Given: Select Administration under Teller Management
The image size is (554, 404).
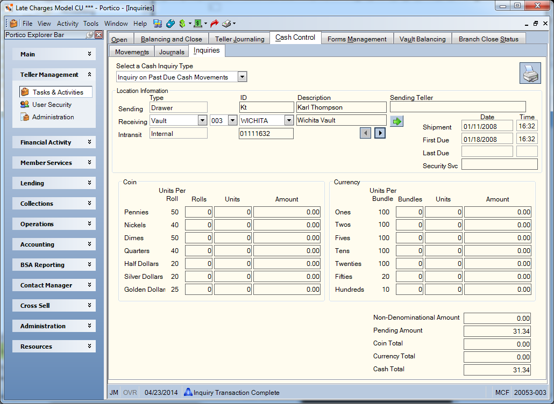Looking at the screenshot, I should coord(53,117).
